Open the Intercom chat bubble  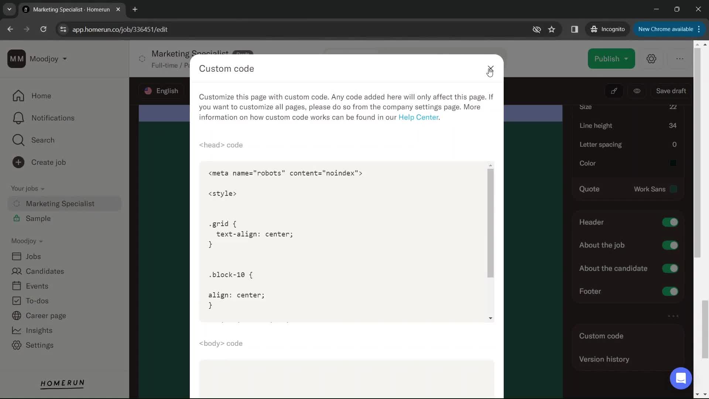(681, 378)
